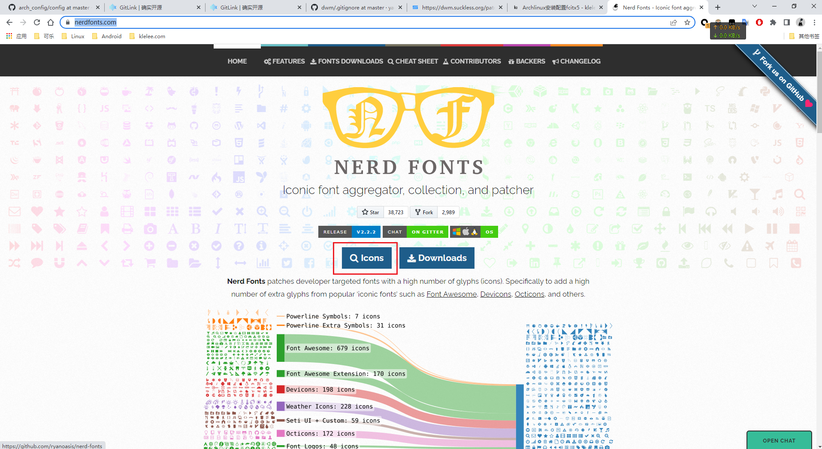This screenshot has width=822, height=449.
Task: Click the Nerd Fonts glasses logo
Action: (408, 118)
